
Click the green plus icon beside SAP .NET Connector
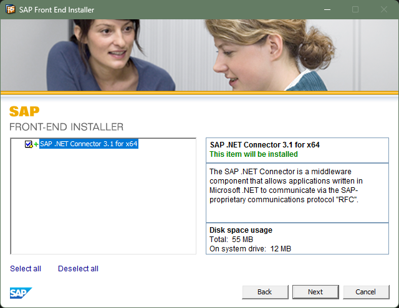[36, 144]
